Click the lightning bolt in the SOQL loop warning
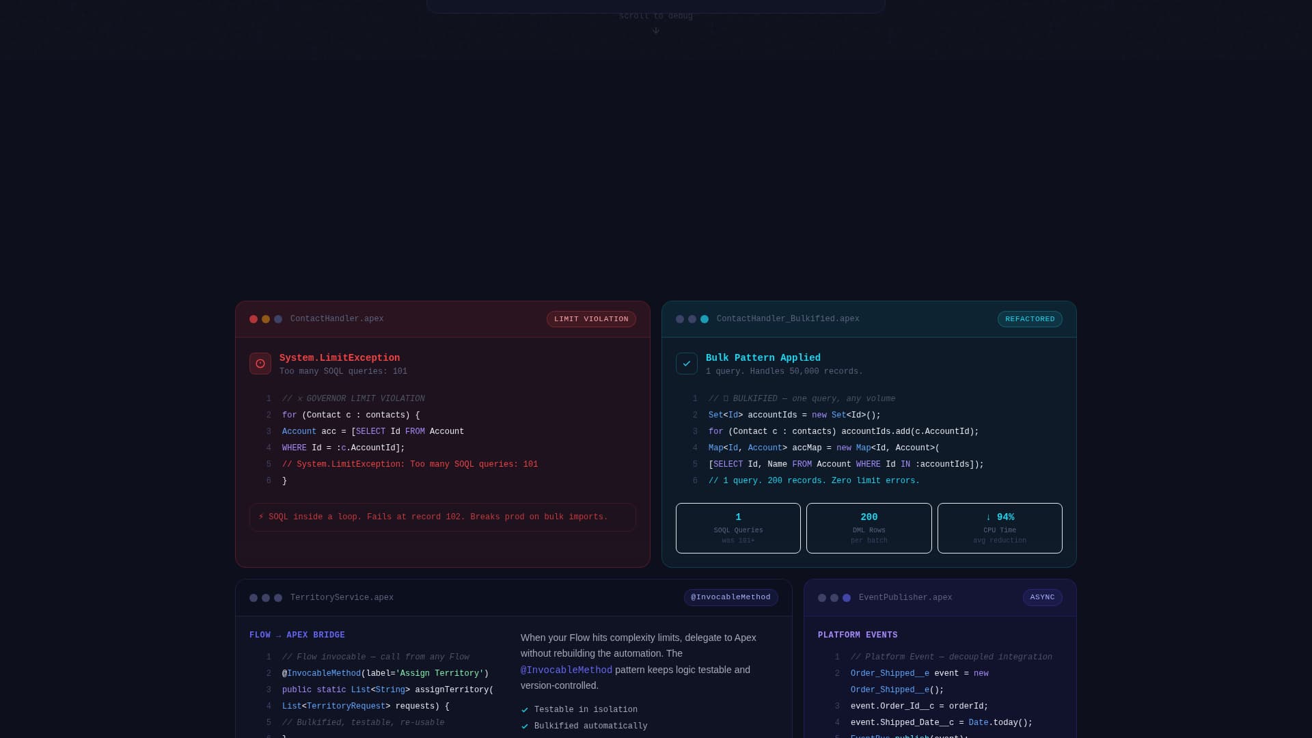The image size is (1312, 738). click(262, 517)
